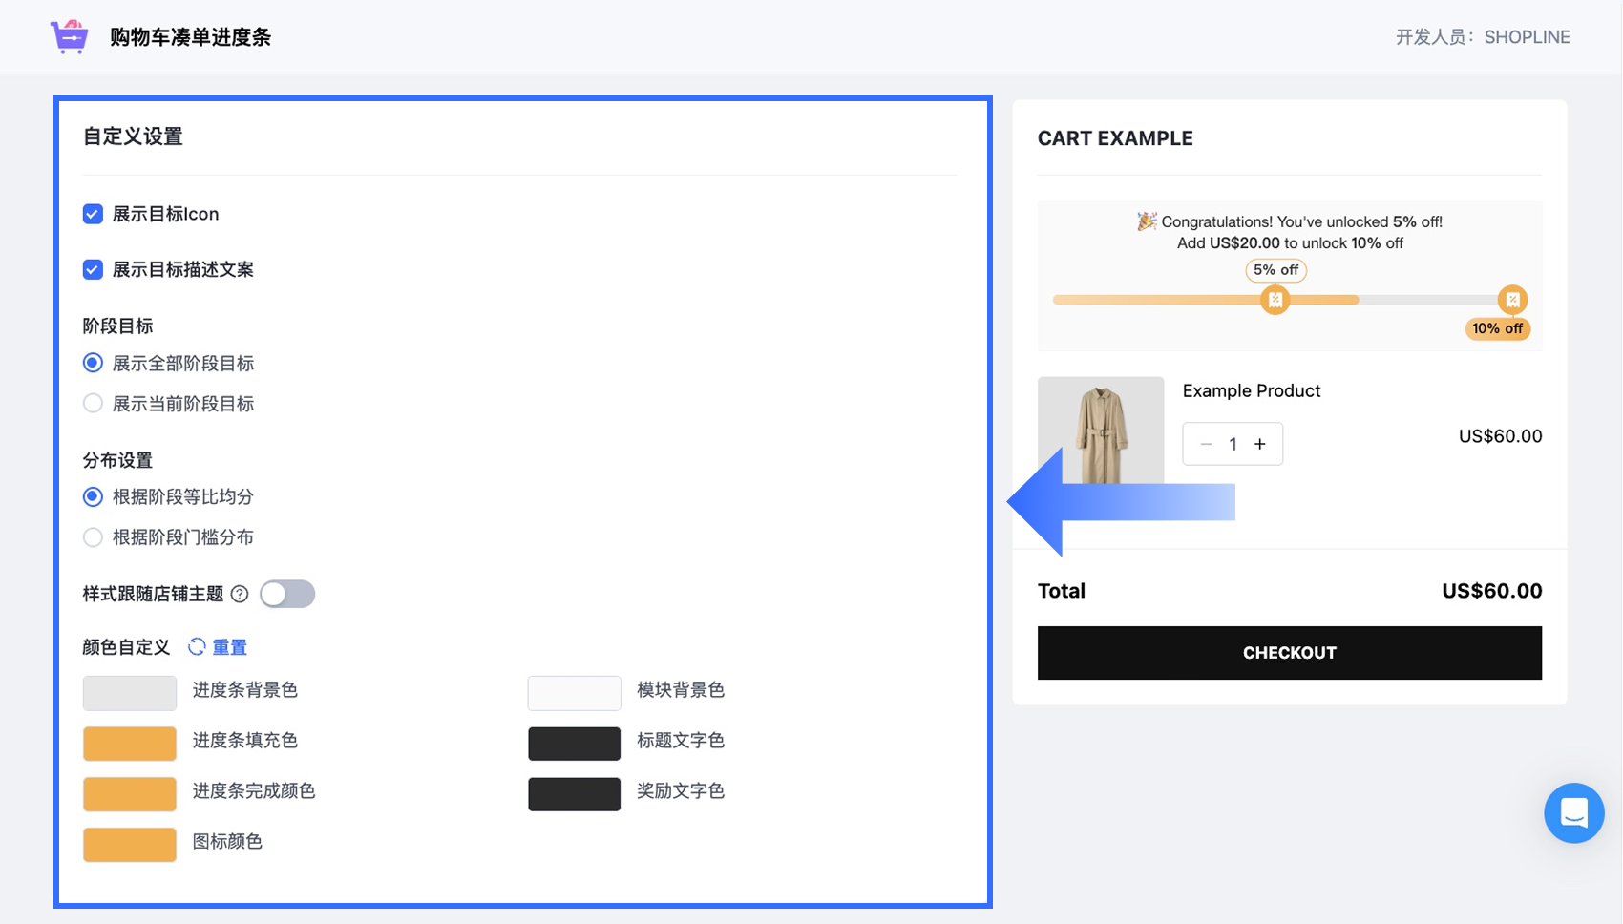Select the 展示当前阶段目标 radio option

point(93,404)
